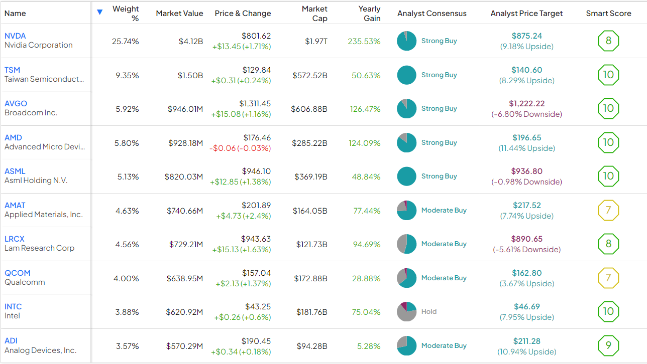Viewport: 647px width, 364px height.
Task: Open the AVGO Broadcom ticker link
Action: (16, 104)
